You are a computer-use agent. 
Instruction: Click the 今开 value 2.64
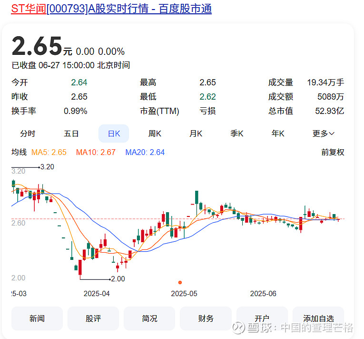coord(79,82)
